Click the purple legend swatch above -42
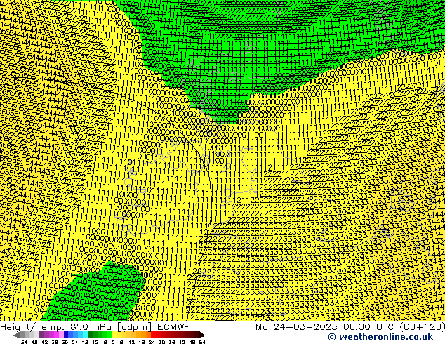Screen dimensions: 445x344 [x=41, y=334]
